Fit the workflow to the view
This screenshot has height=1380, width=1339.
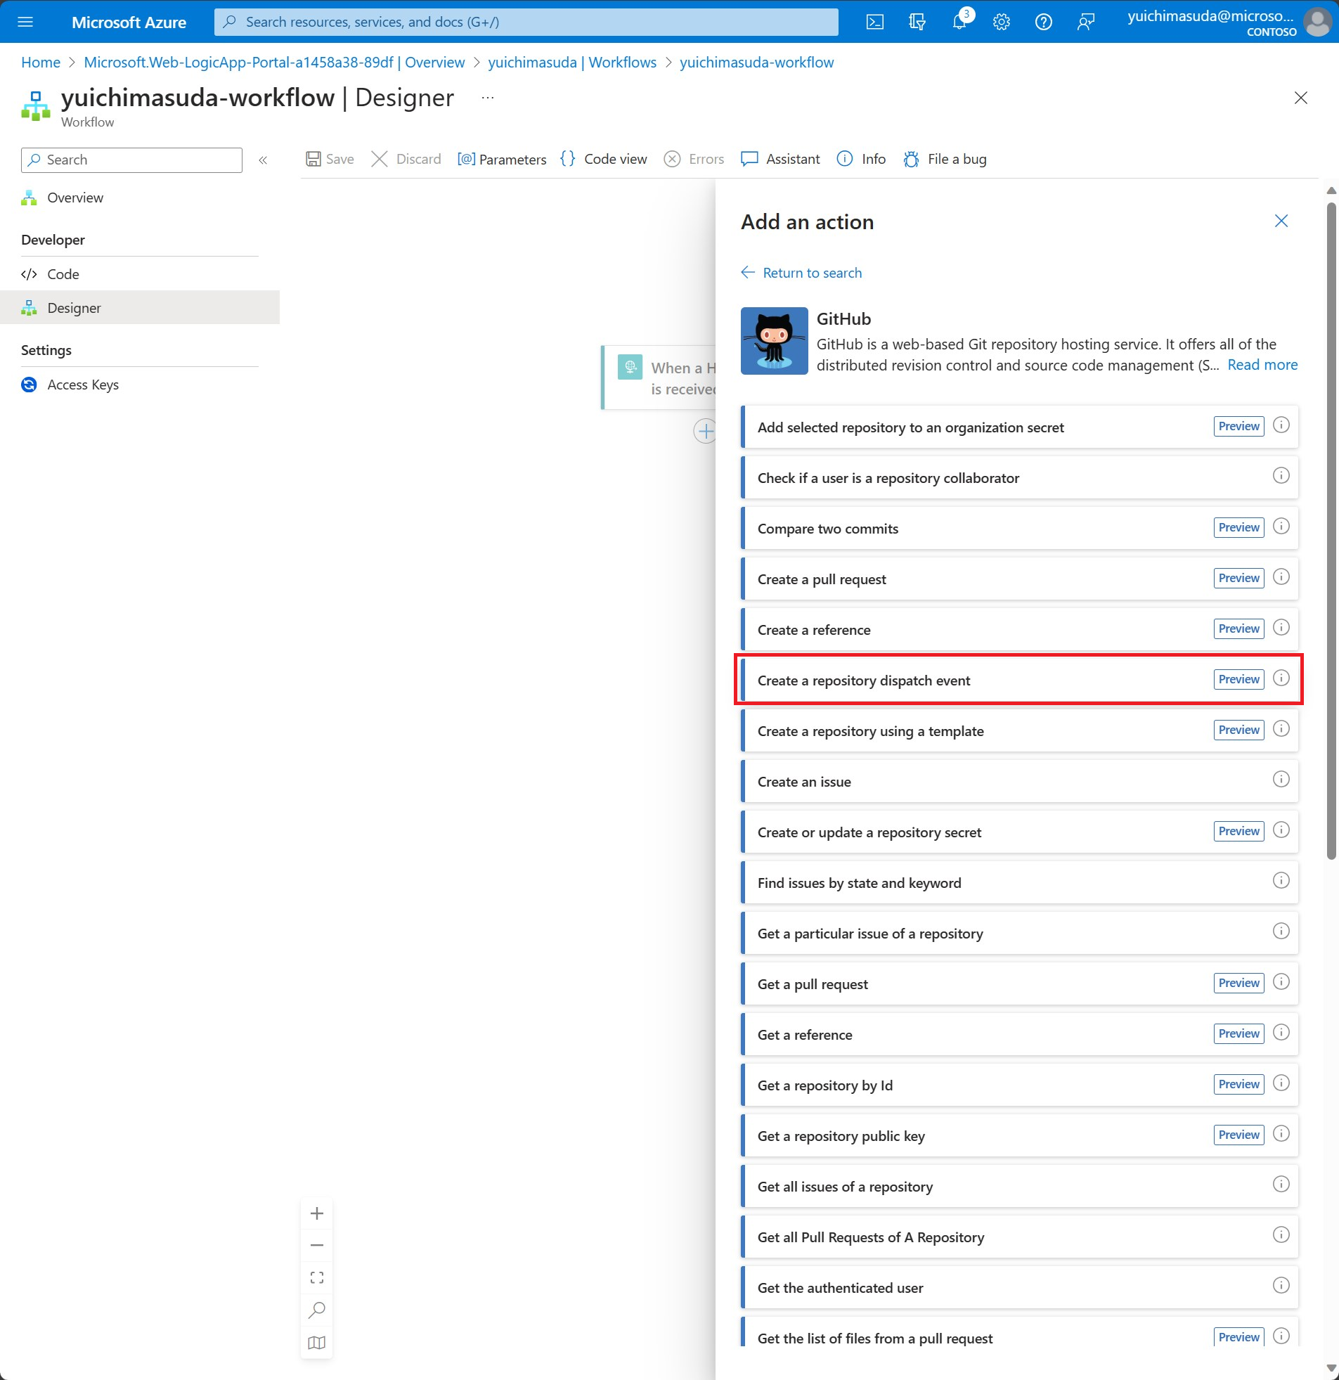(x=317, y=1277)
